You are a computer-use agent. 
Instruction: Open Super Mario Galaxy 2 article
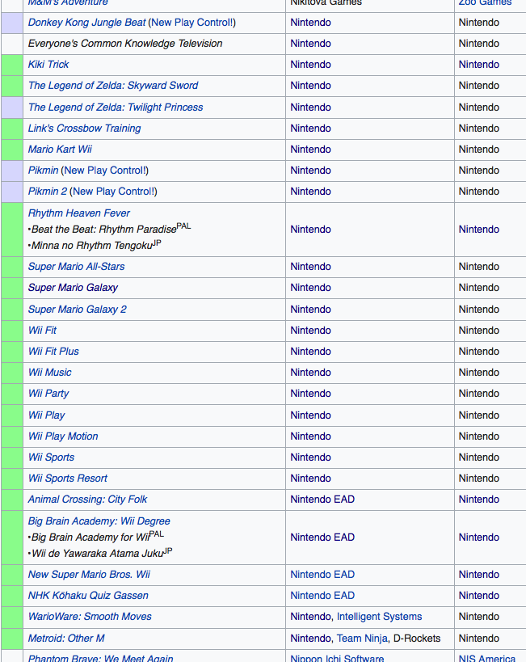click(x=77, y=310)
